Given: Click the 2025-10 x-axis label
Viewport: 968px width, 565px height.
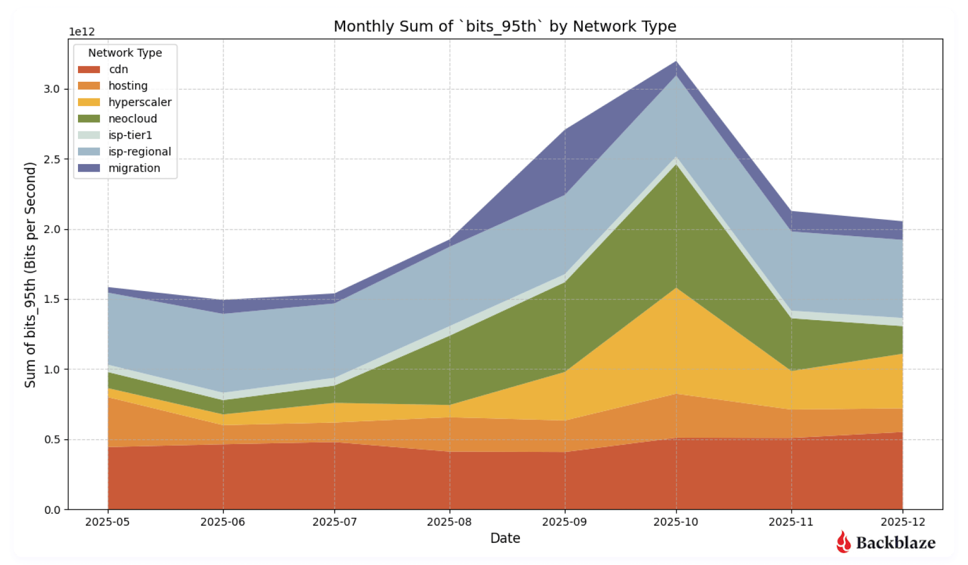Looking at the screenshot, I should coord(675,522).
